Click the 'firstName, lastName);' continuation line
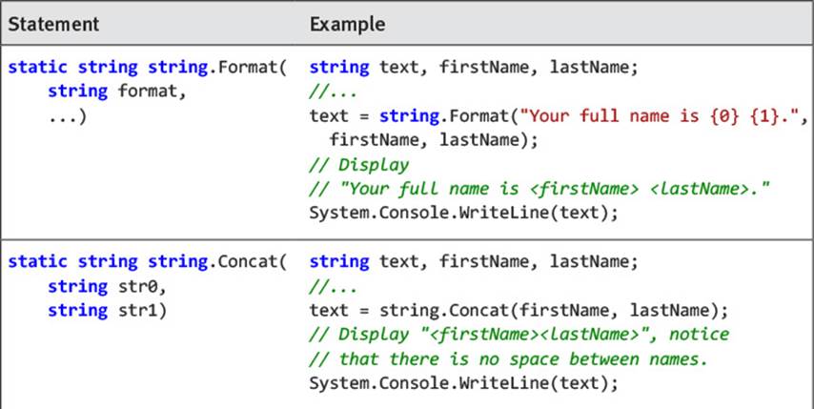This screenshot has width=814, height=409. 434,141
